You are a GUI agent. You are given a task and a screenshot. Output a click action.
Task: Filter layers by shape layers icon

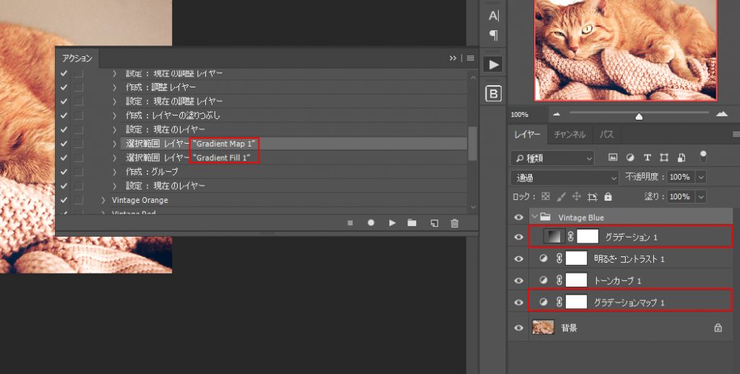664,157
